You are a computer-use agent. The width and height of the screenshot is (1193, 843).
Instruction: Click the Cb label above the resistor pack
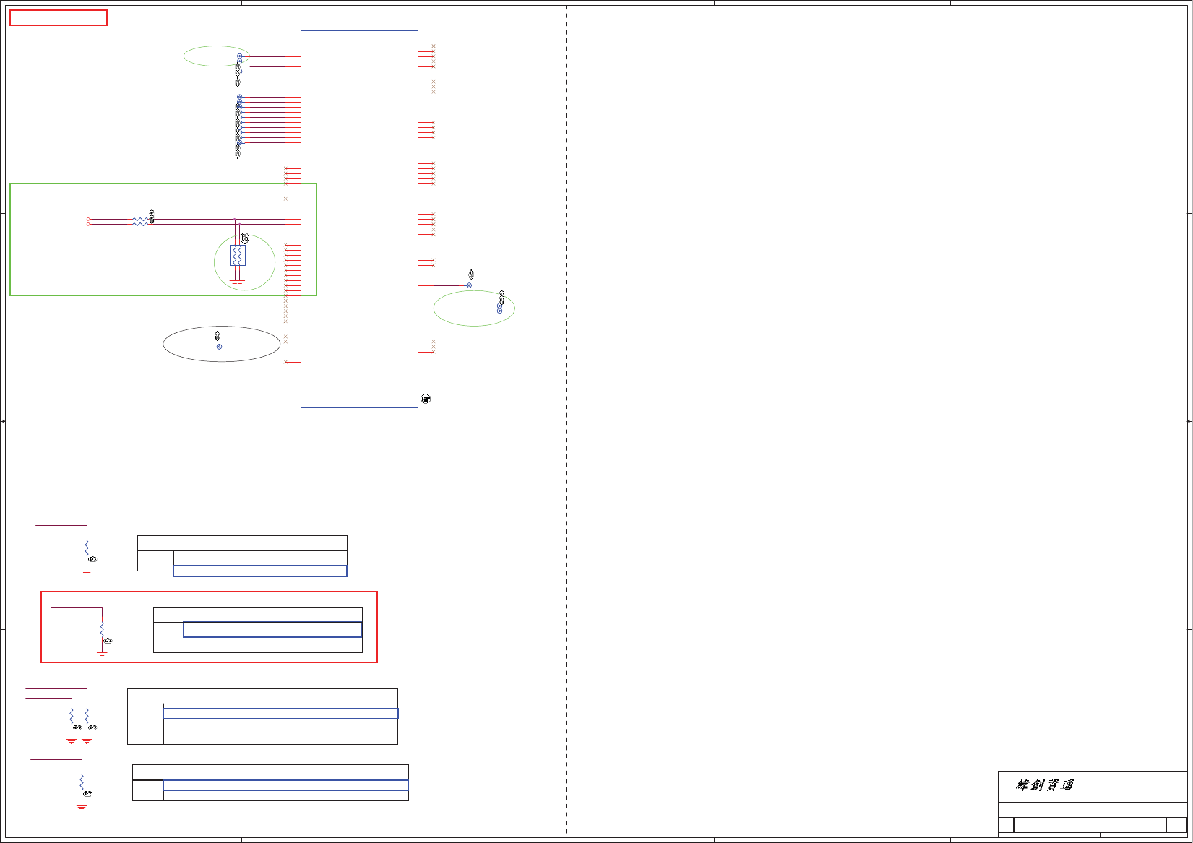tap(245, 238)
